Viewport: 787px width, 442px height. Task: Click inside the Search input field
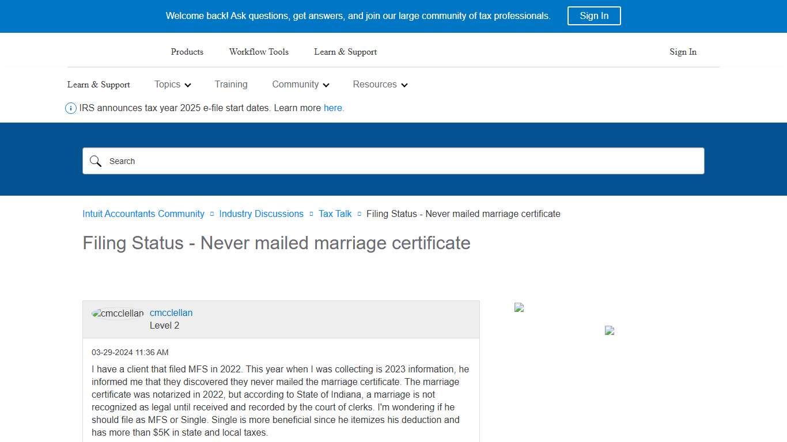(x=346, y=161)
